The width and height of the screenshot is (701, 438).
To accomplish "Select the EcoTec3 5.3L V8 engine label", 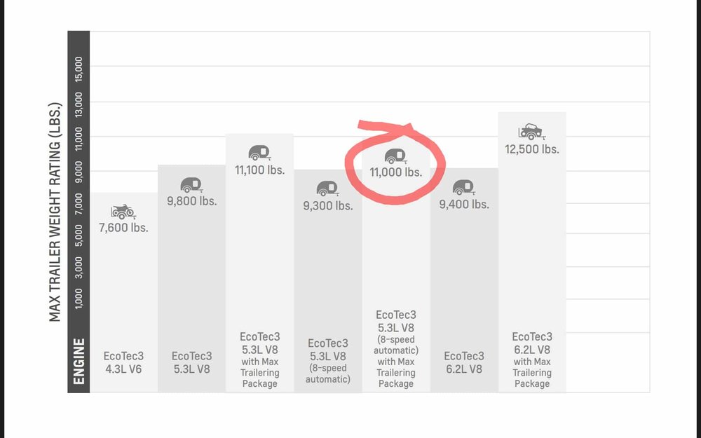I will tap(191, 362).
